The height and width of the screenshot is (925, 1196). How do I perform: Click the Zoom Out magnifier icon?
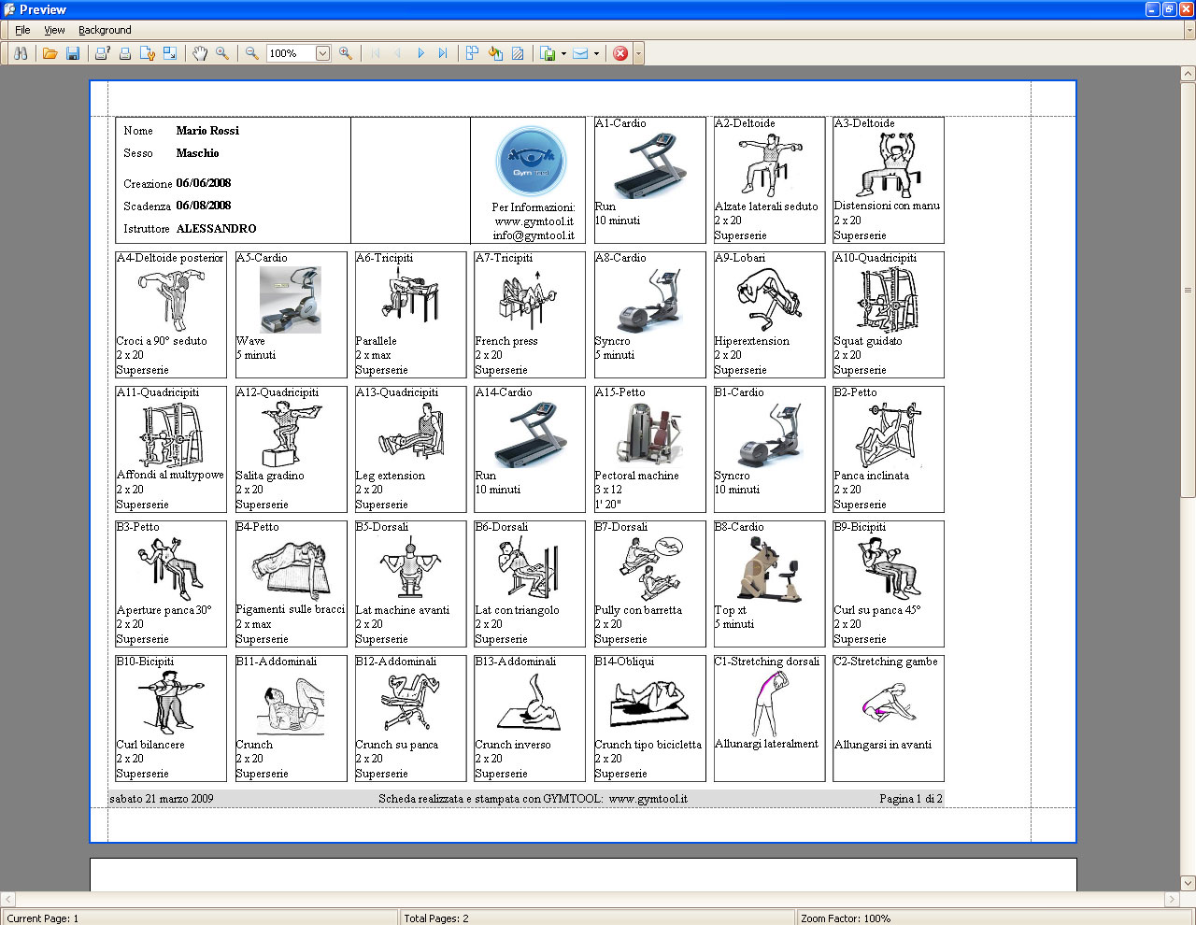252,53
